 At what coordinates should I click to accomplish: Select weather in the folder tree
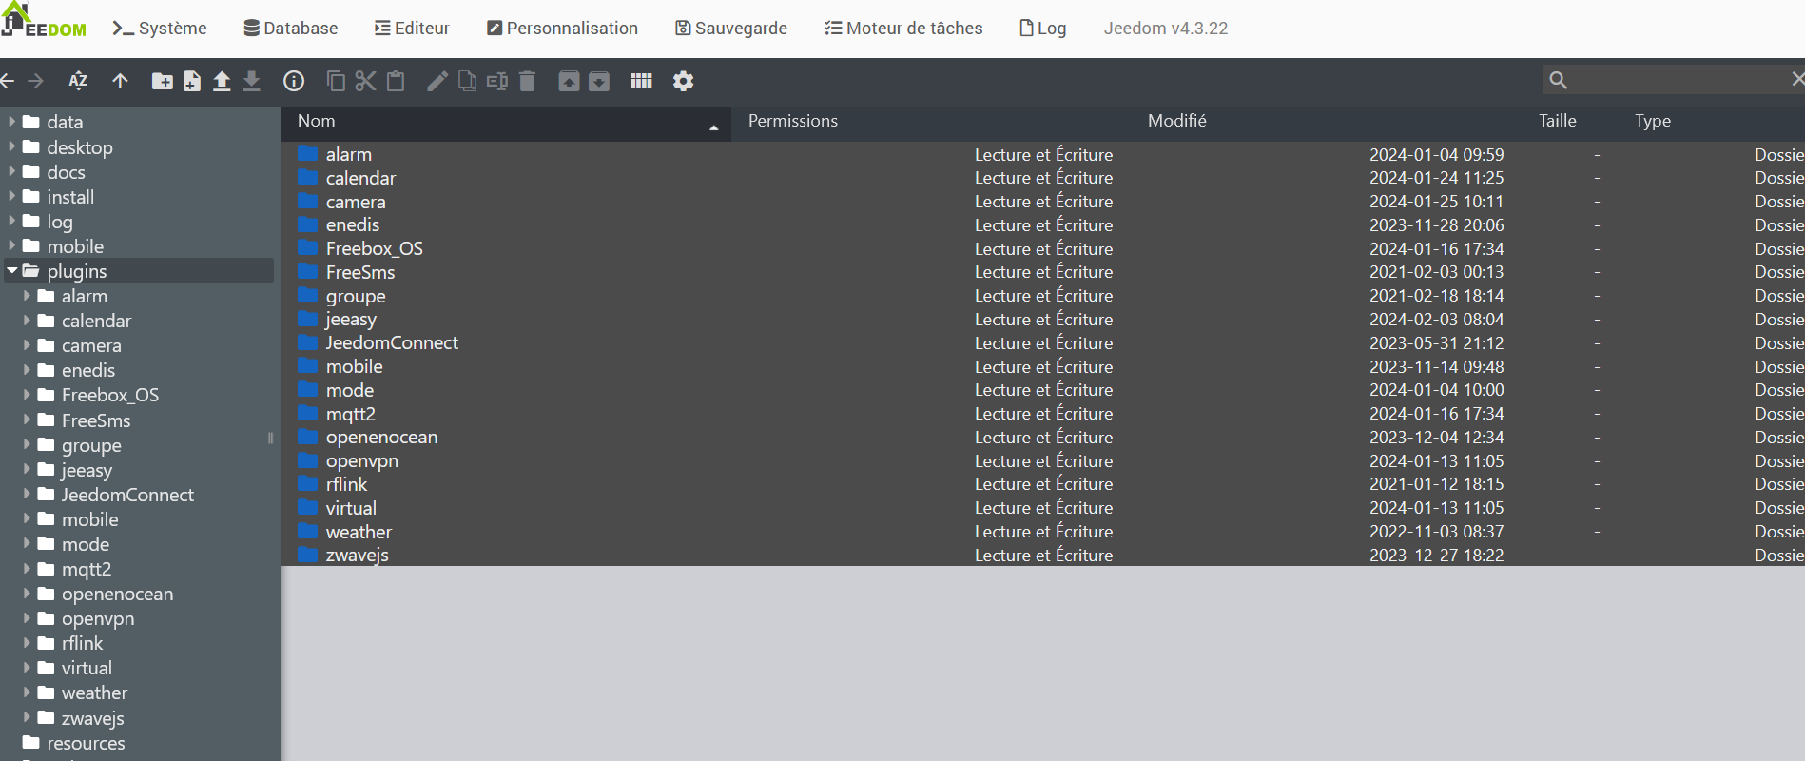94,693
